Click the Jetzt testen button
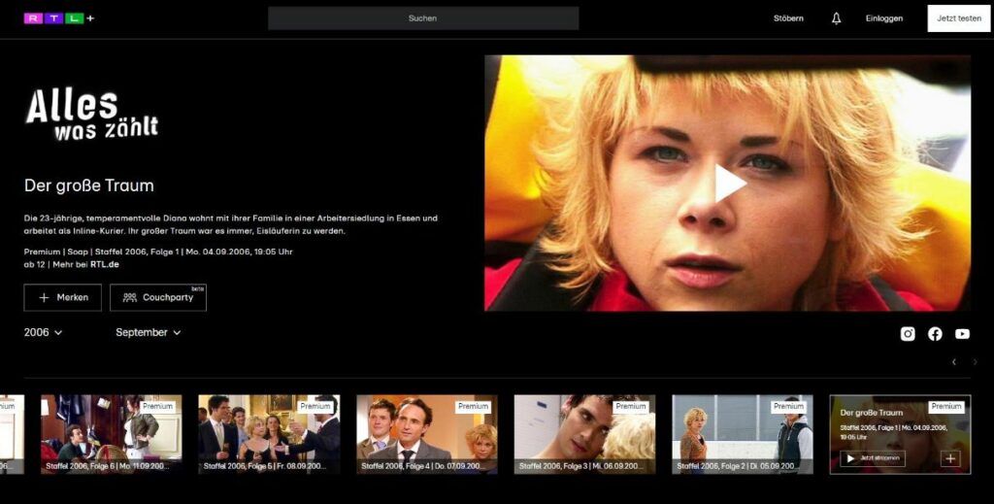Image resolution: width=994 pixels, height=504 pixels. click(958, 18)
